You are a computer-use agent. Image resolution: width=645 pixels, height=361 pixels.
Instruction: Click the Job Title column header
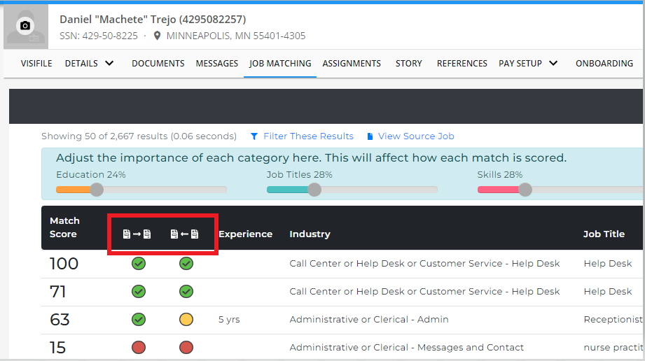pos(604,234)
